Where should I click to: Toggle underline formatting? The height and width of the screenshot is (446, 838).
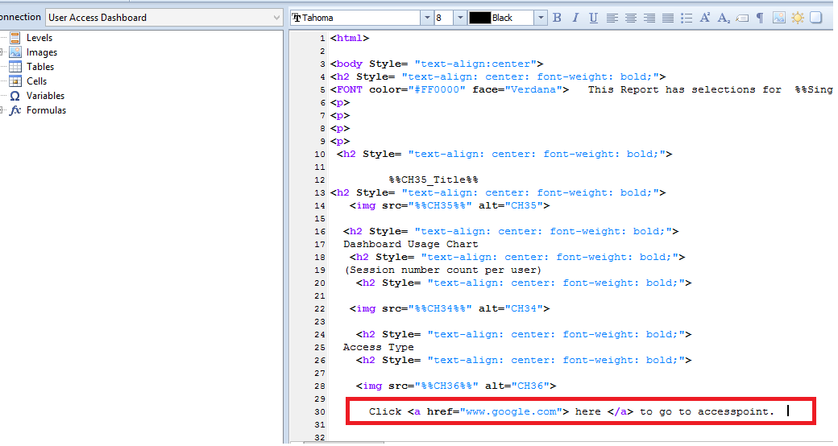[593, 18]
